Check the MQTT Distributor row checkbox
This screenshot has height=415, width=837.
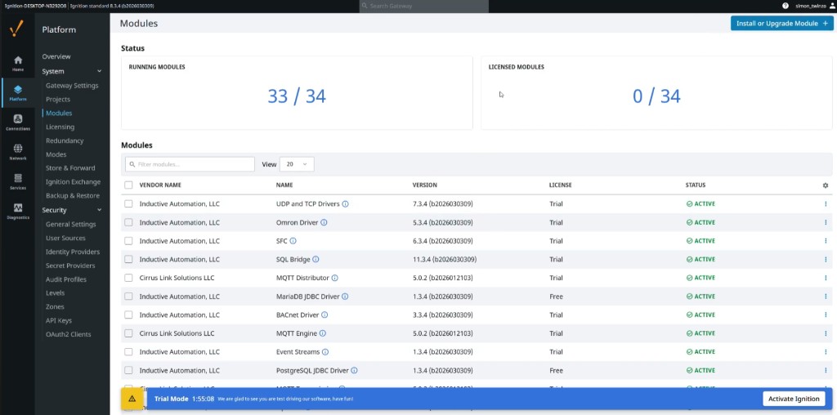click(128, 278)
